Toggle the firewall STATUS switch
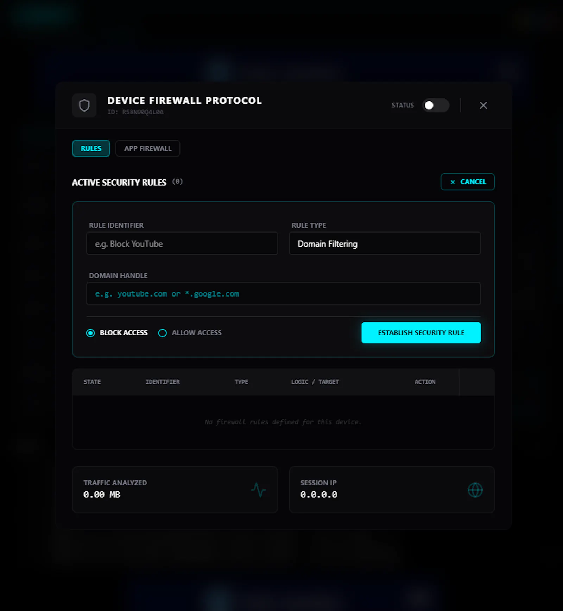The width and height of the screenshot is (563, 611). point(436,105)
